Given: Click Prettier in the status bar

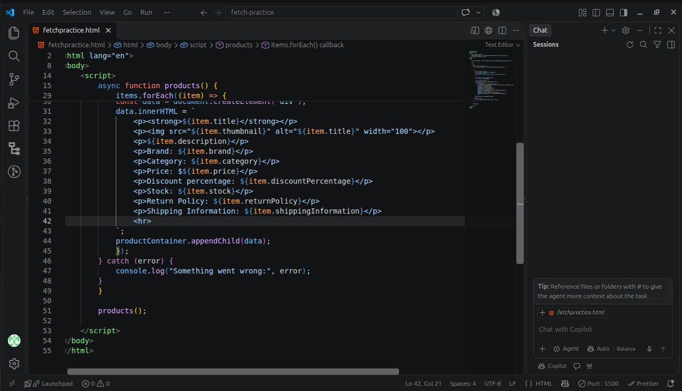Looking at the screenshot, I should coord(643,384).
